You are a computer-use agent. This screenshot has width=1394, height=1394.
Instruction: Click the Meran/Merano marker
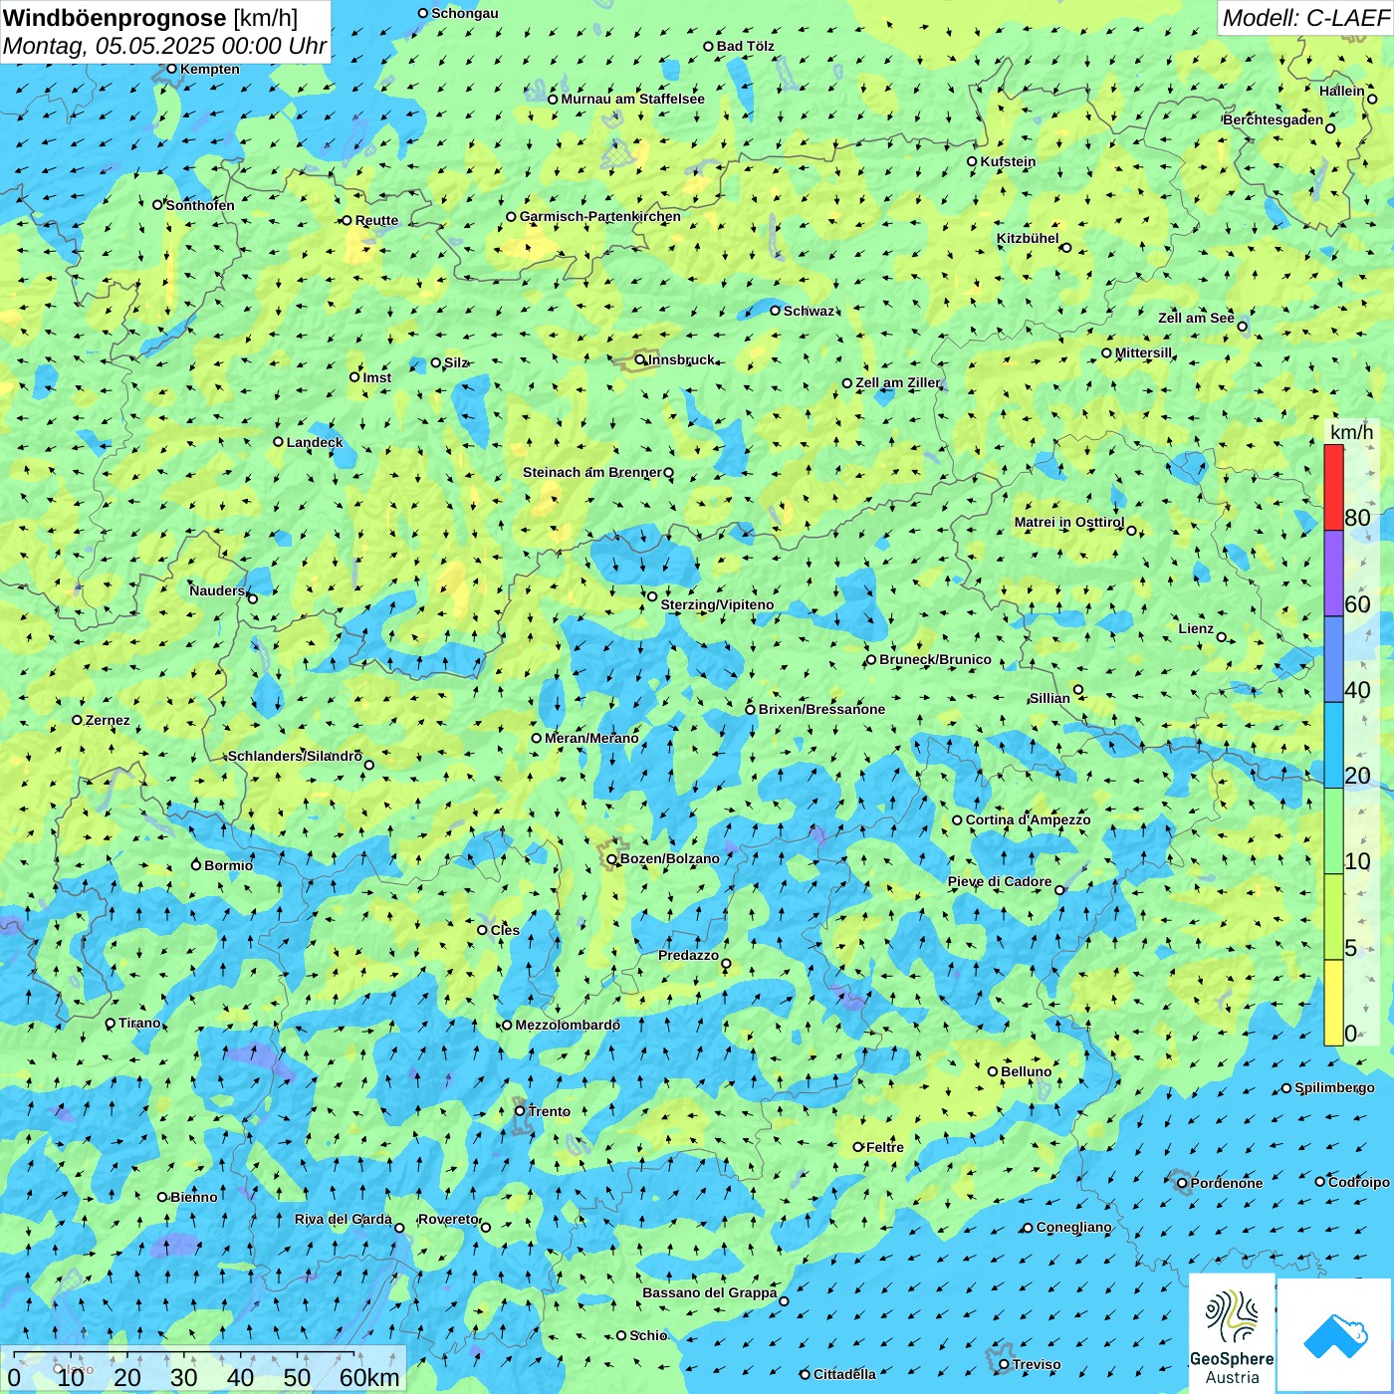coord(537,738)
